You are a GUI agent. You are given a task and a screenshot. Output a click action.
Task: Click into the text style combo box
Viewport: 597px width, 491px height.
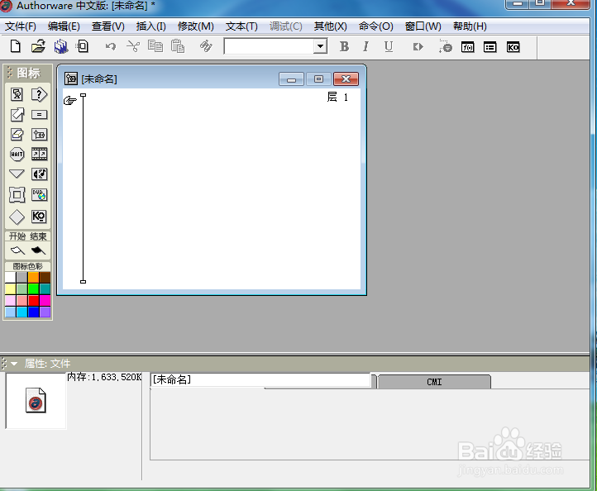pos(270,46)
